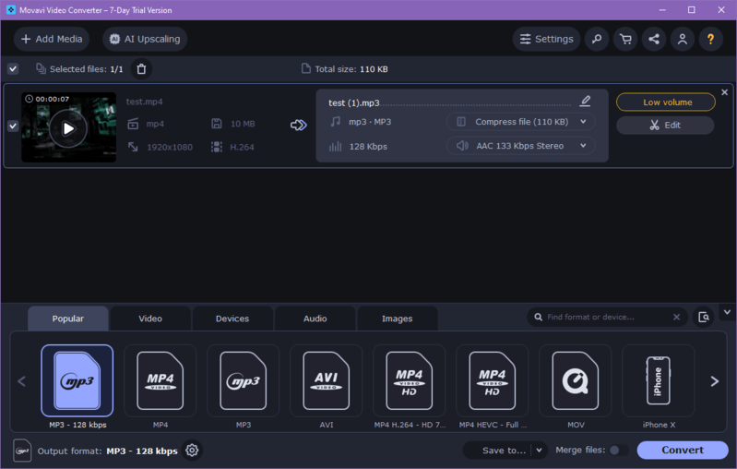The height and width of the screenshot is (469, 737).
Task: Click the Add Media button
Action: (52, 39)
